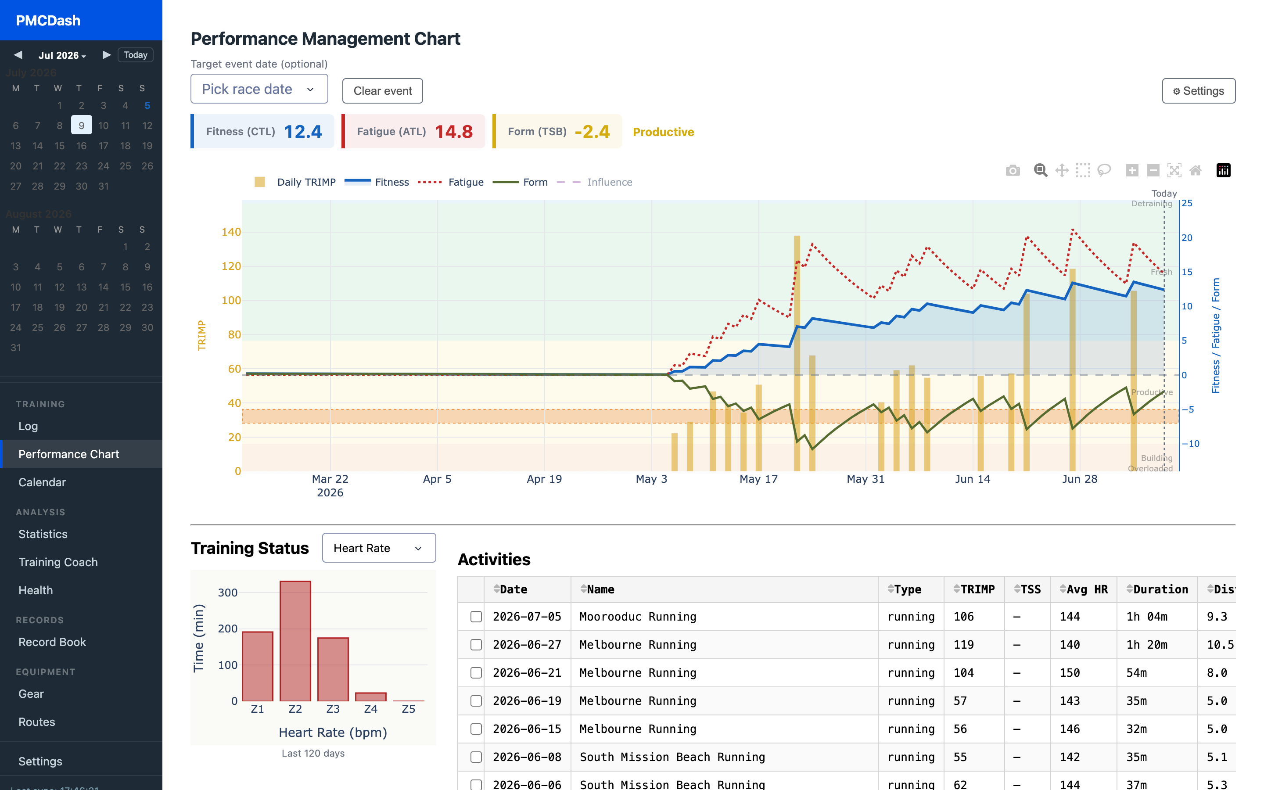Click Fatigue (ATL) 14.8 card
Viewport: 1264px width, 790px height.
[413, 131]
